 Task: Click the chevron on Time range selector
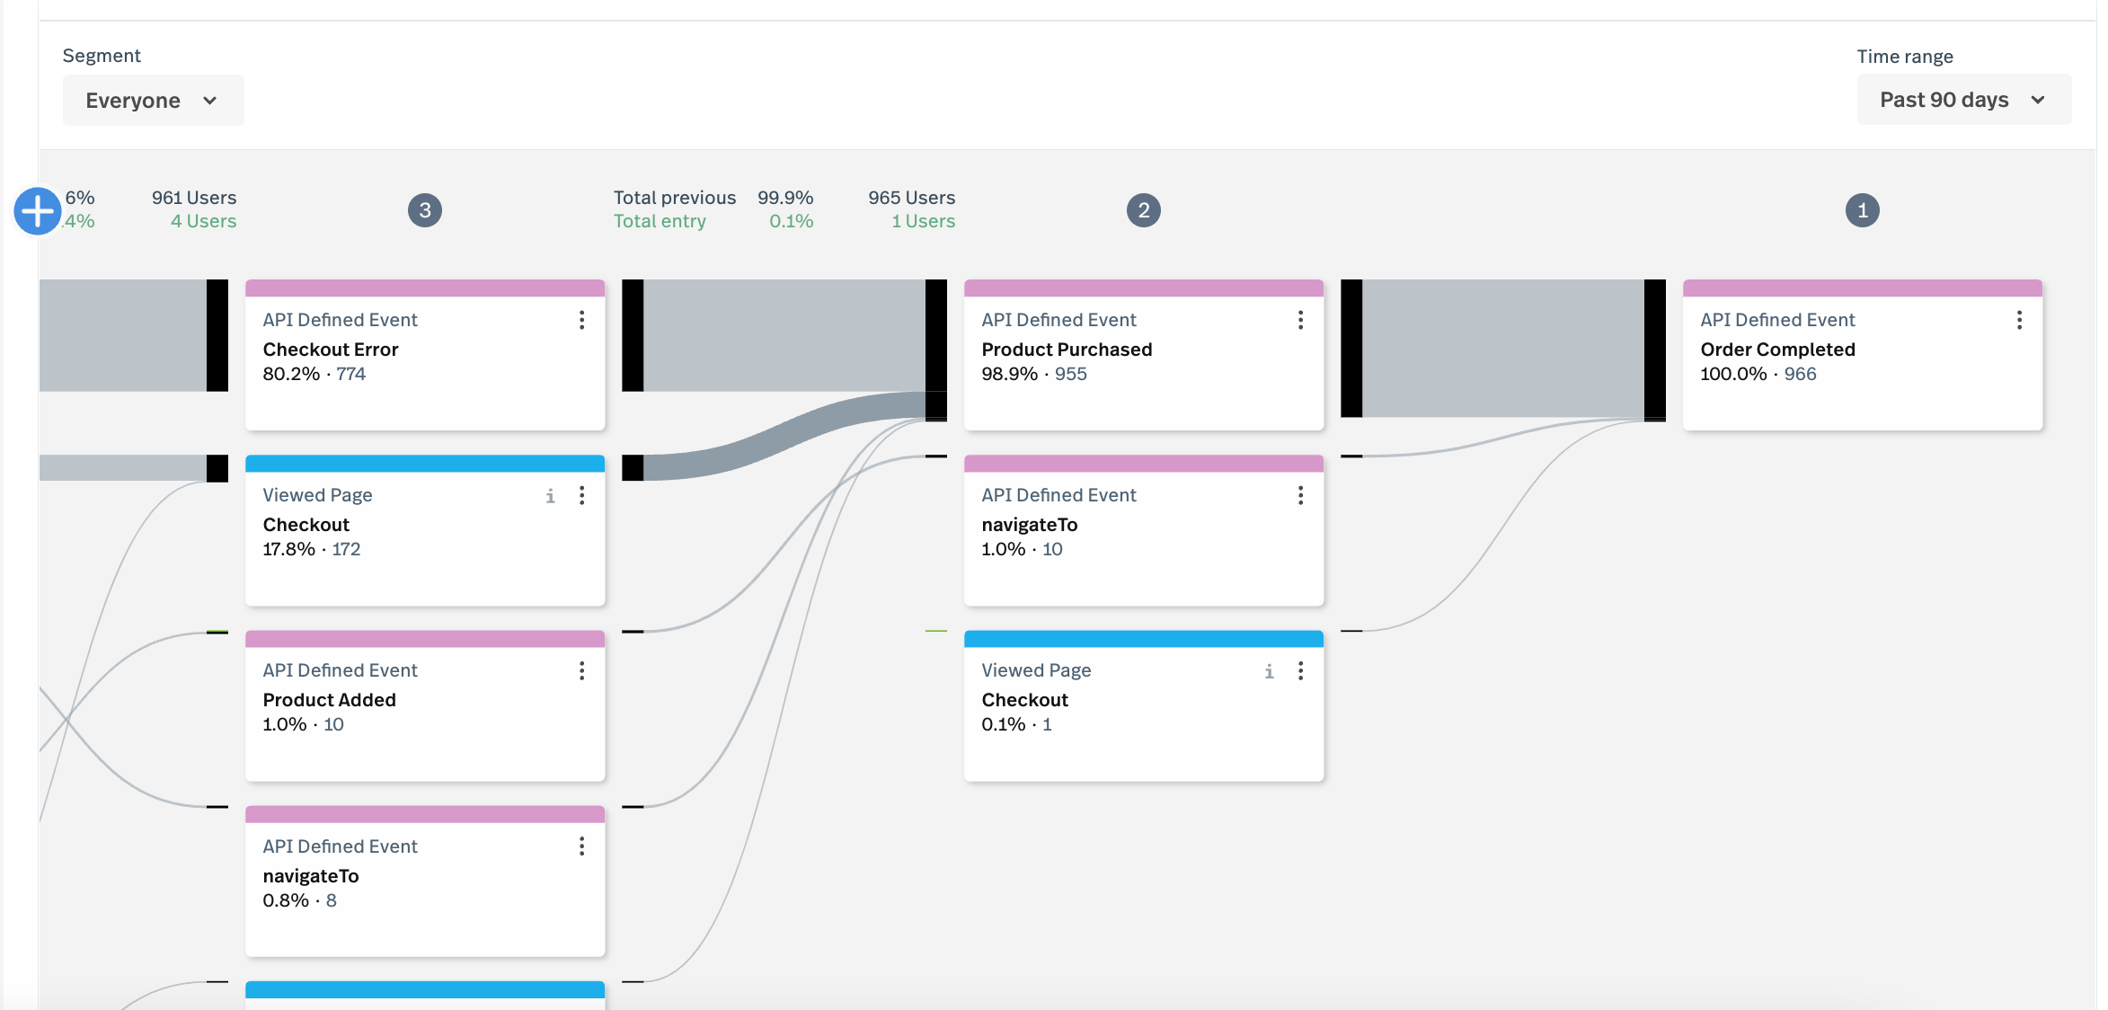[2038, 100]
